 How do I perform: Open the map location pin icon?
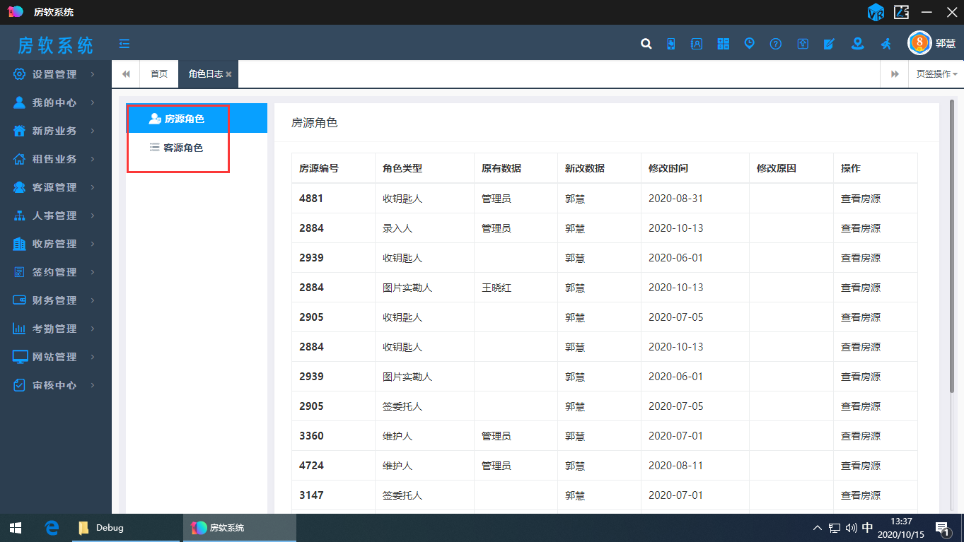tap(857, 44)
